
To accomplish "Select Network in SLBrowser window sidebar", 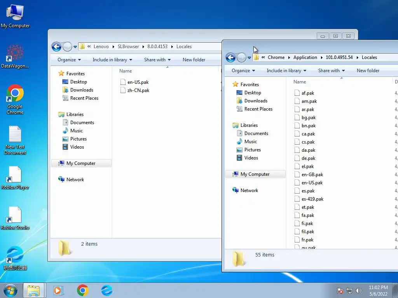I will coord(75,180).
